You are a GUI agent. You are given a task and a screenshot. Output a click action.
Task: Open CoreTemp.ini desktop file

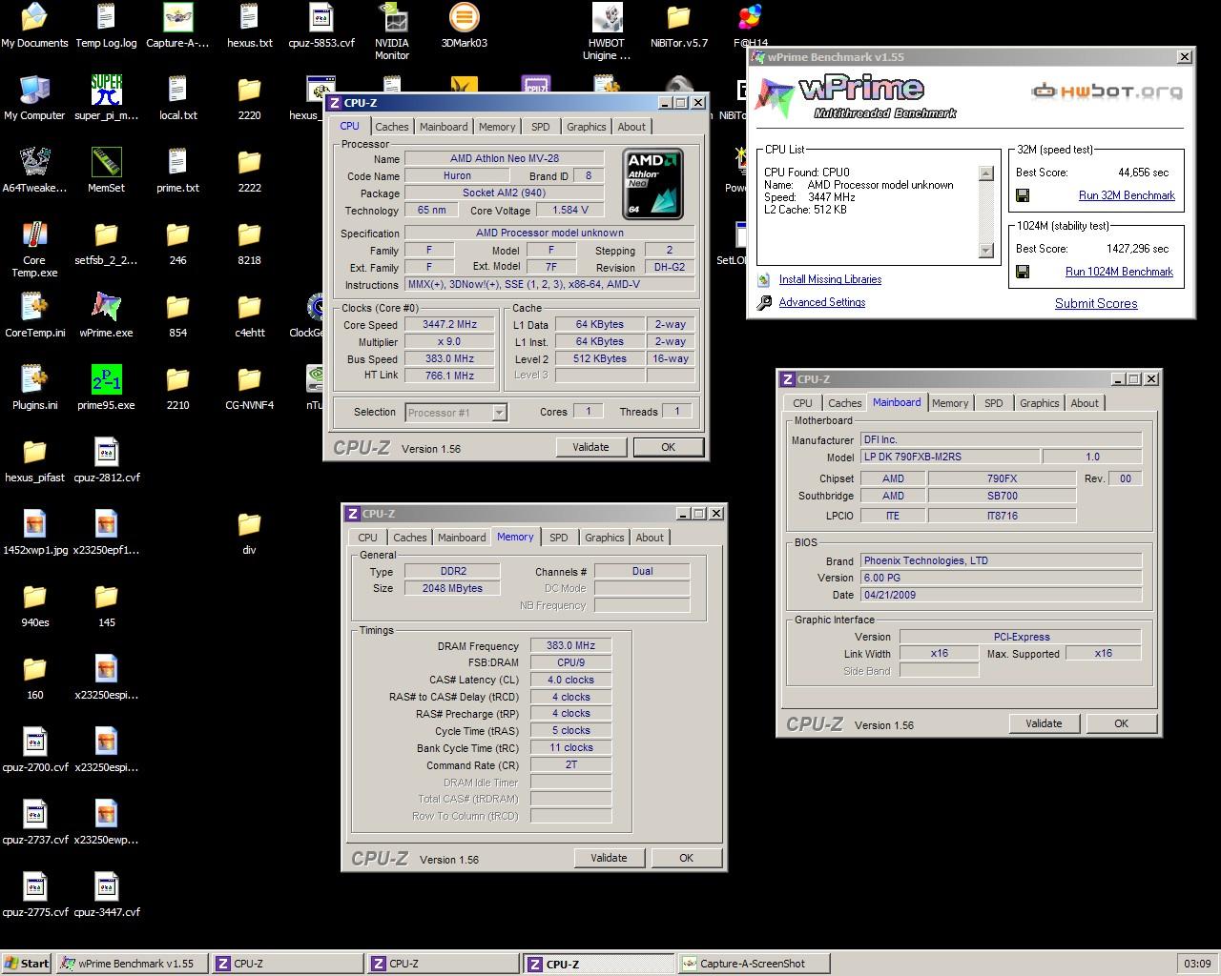pos(34,315)
